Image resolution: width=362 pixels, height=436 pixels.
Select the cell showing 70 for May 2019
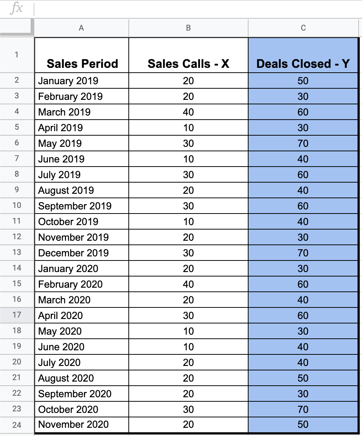(x=303, y=143)
